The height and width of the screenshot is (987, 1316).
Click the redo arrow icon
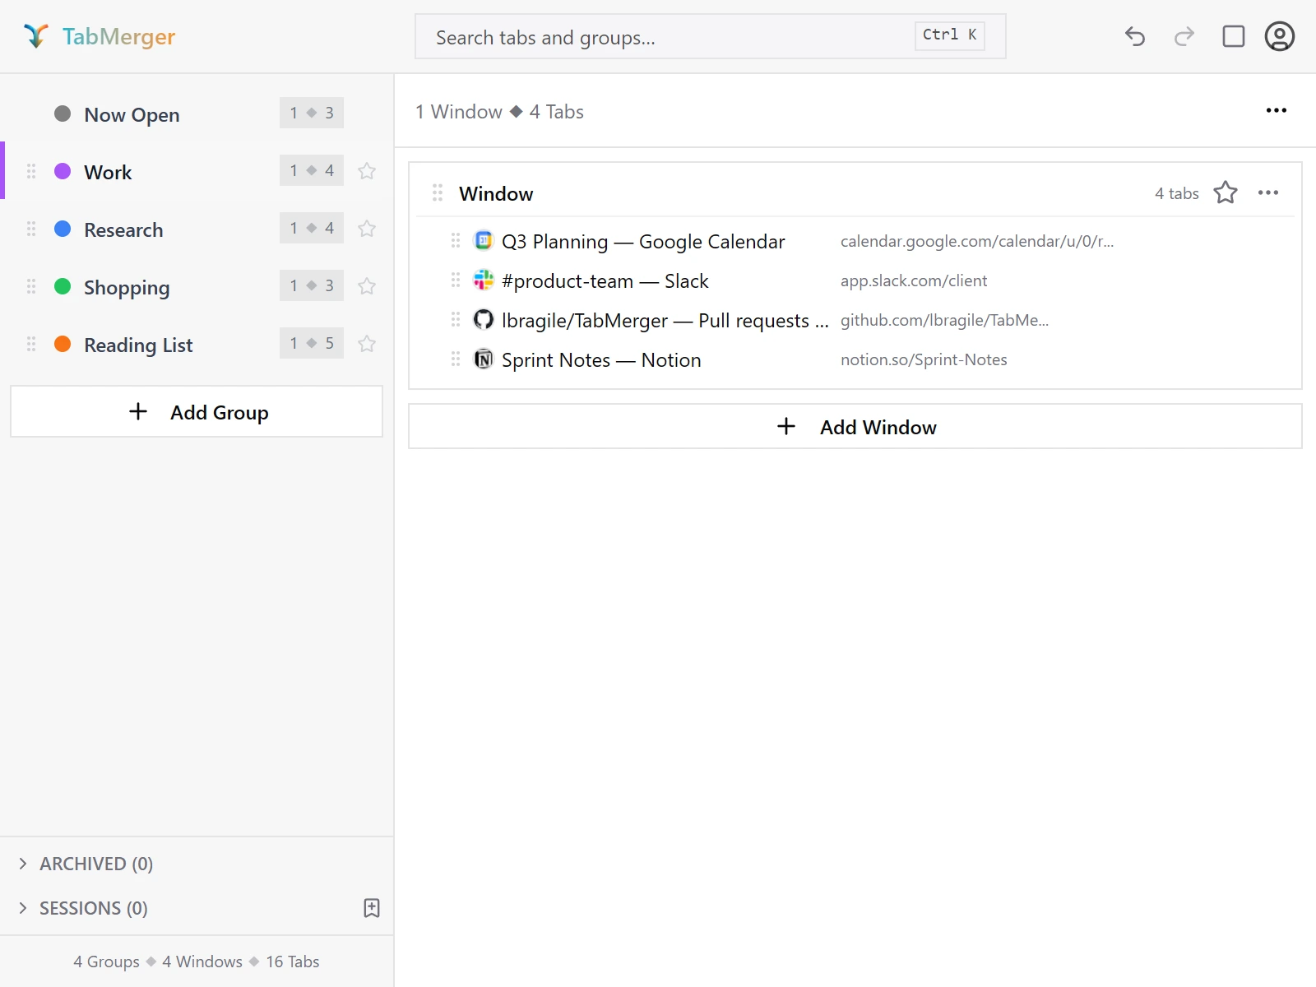[x=1184, y=36]
